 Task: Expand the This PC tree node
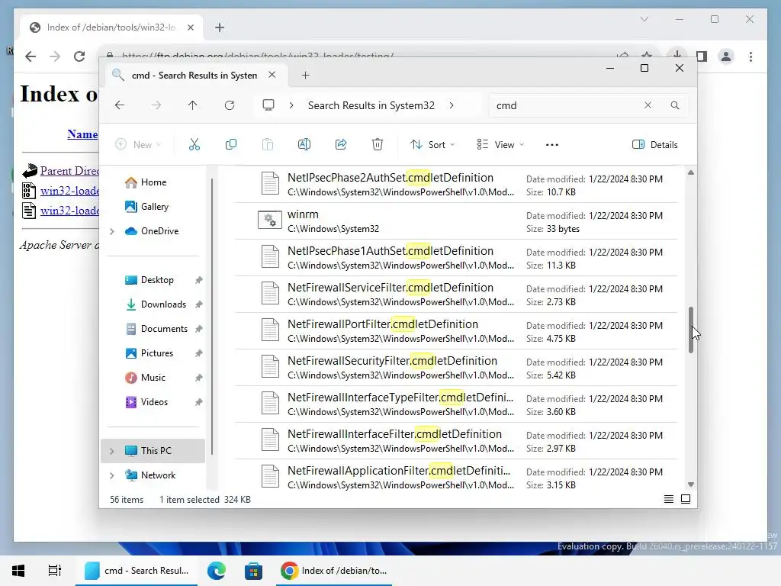112,451
